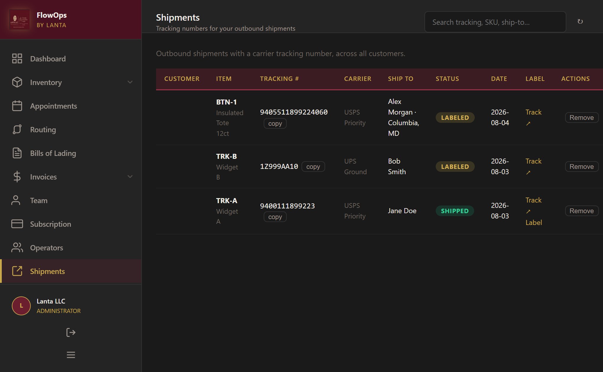Click the Invoices dollar icon
Viewport: 603px width, 372px height.
point(17,177)
